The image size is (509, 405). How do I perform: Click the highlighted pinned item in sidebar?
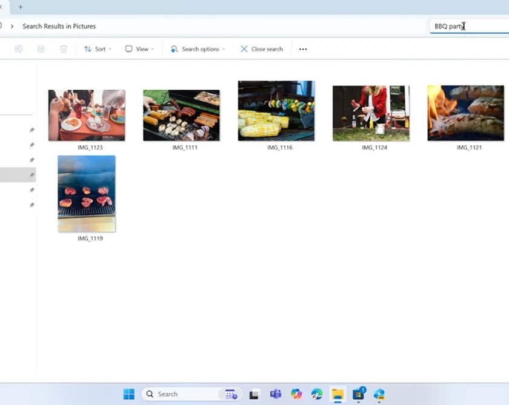(17, 175)
